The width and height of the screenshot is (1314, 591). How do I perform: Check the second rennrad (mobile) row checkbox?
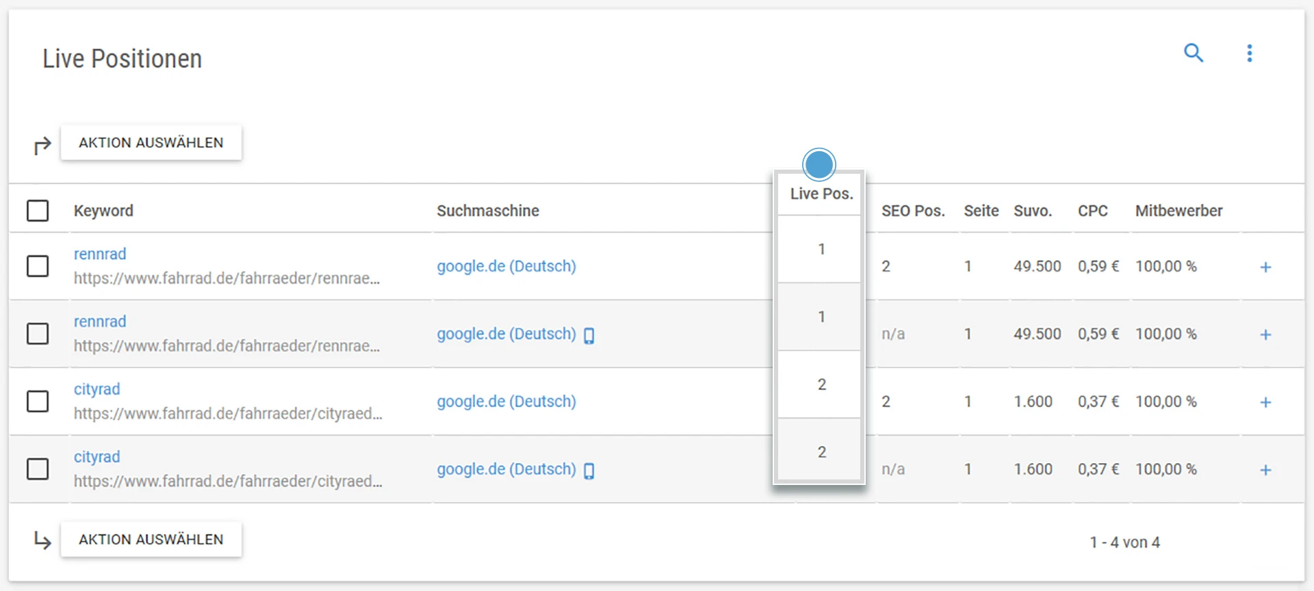tap(38, 334)
